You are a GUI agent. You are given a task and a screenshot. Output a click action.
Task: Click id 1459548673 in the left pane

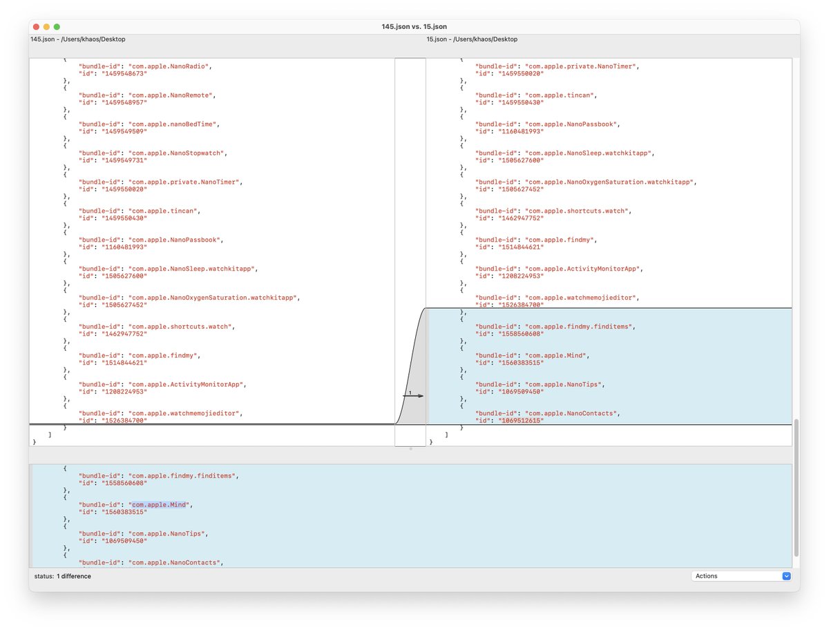tap(124, 73)
